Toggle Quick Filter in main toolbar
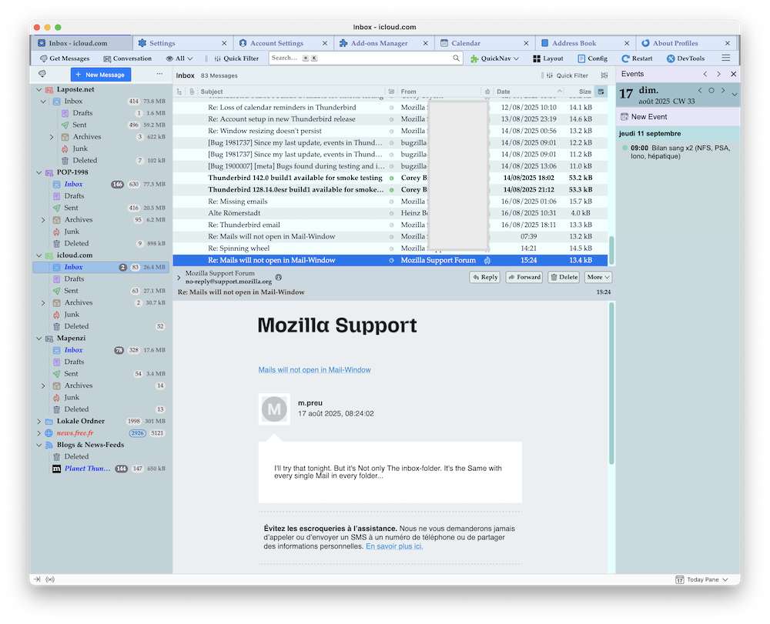Screen dimensions: 770x624 tap(236, 58)
